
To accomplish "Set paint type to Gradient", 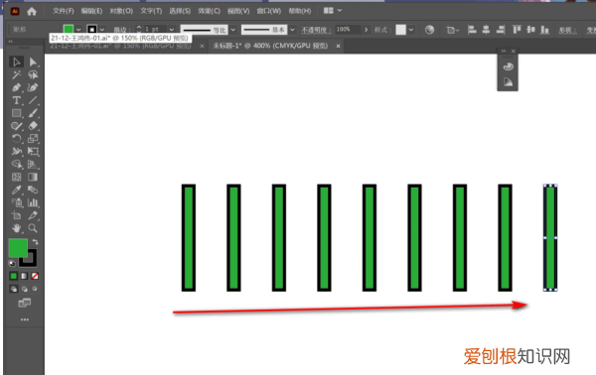I will [24, 276].
